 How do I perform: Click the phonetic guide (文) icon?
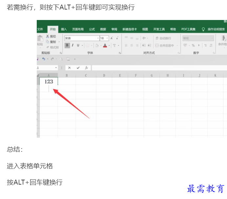pos(114,46)
